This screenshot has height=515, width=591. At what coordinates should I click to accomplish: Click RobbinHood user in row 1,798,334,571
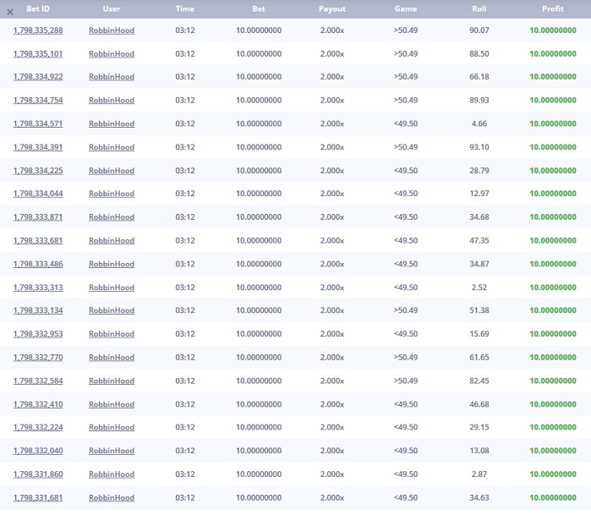pos(112,123)
